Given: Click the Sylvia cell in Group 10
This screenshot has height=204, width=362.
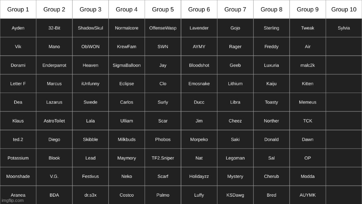Looking at the screenshot, I should [344, 28].
